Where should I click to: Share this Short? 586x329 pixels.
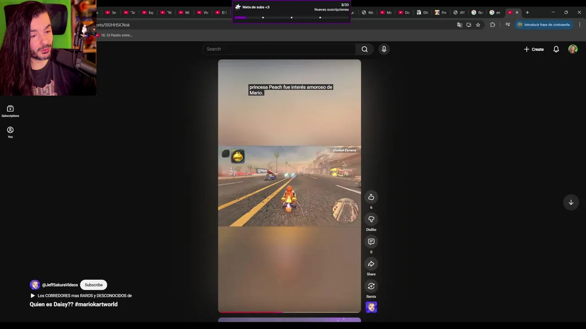(371, 264)
